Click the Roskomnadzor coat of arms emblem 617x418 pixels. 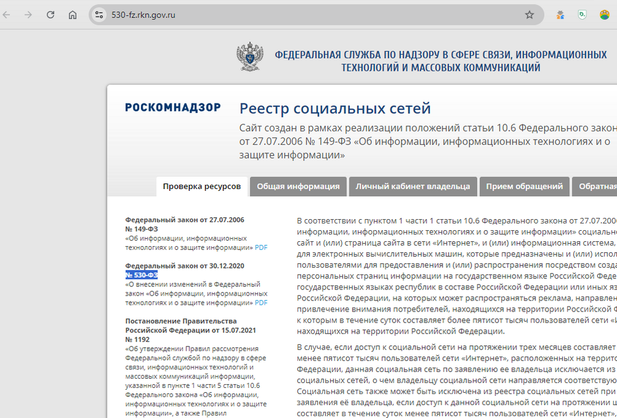[249, 57]
